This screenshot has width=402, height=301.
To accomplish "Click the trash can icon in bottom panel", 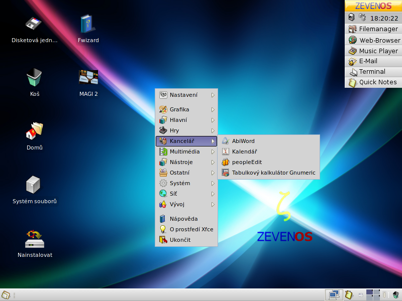I will click(x=395, y=295).
